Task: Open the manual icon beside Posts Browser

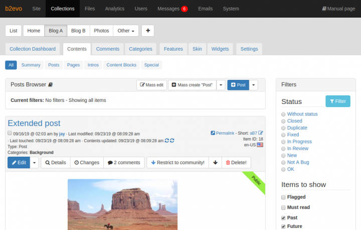Action: click(50, 85)
